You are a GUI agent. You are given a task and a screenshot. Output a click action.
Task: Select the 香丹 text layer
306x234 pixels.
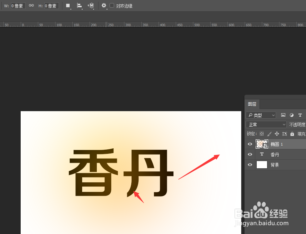click(x=275, y=154)
